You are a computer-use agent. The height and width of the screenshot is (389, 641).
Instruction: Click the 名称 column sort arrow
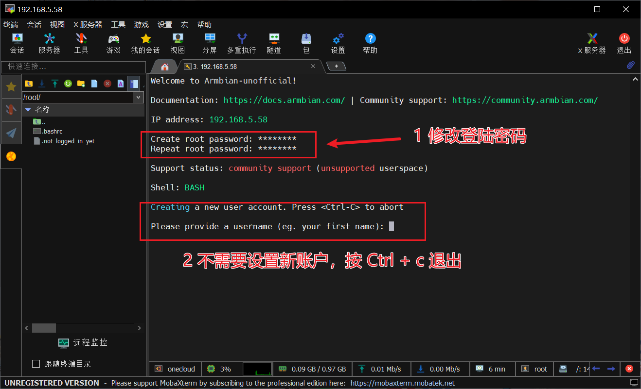click(28, 110)
